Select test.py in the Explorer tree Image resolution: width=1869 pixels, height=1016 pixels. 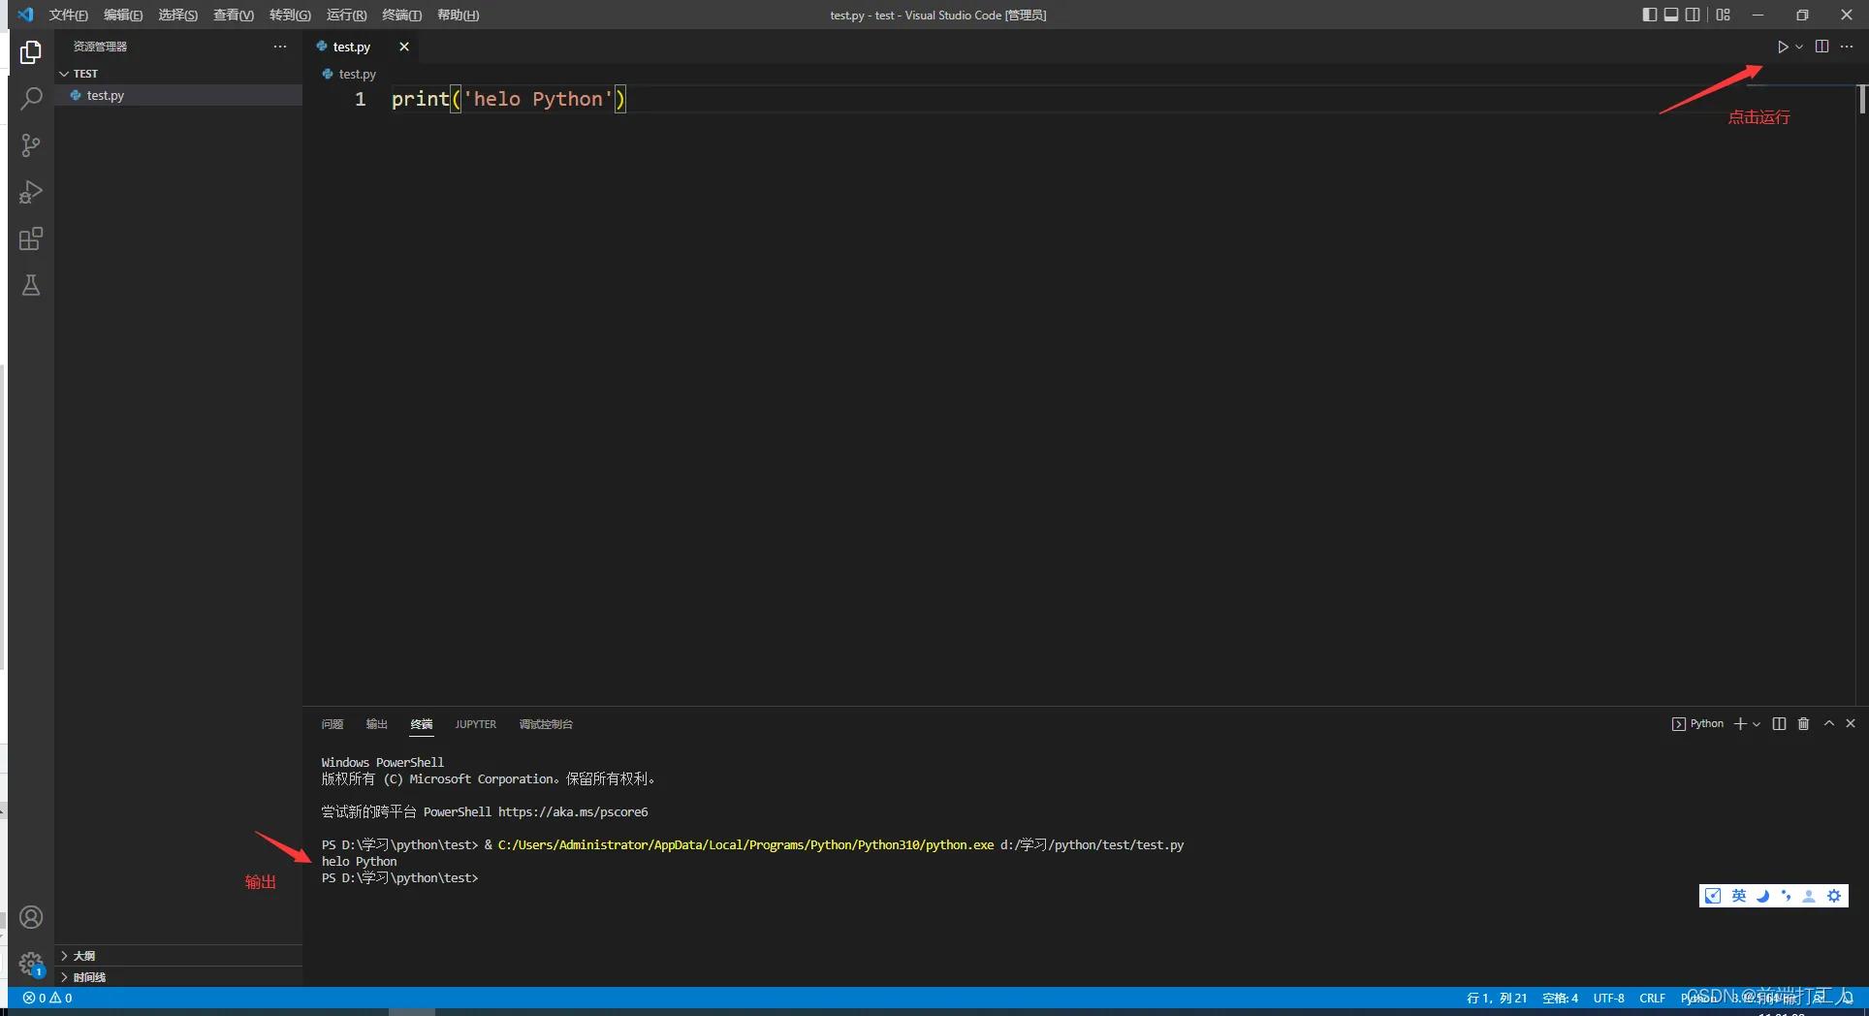coord(105,95)
